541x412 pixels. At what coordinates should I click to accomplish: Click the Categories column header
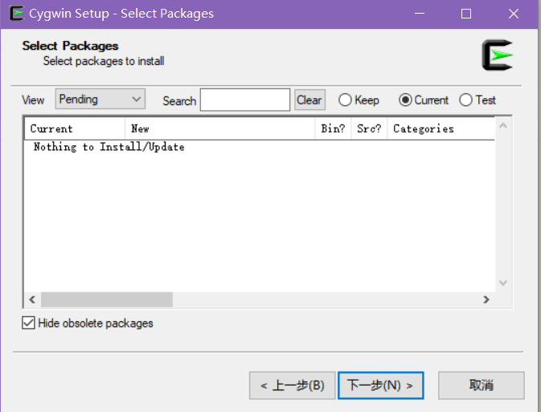[441, 128]
